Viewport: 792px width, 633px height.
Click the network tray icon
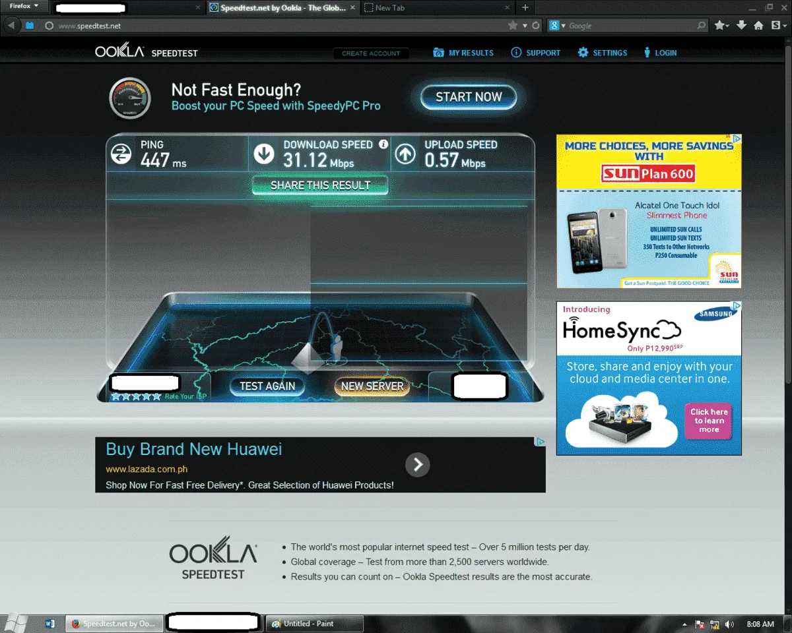coord(714,624)
